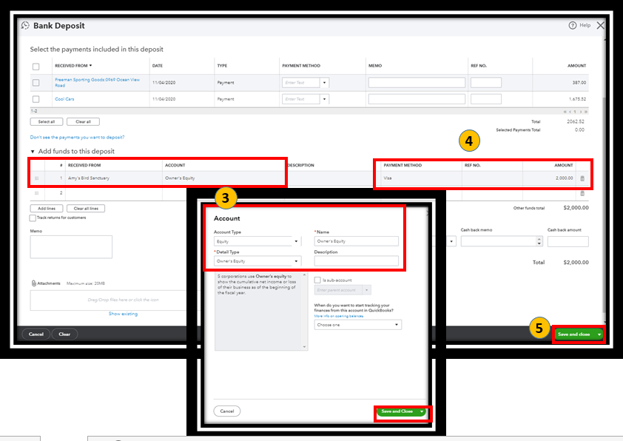
Task: Open the Save and Close arrow in Account dialog
Action: pyautogui.click(x=422, y=411)
